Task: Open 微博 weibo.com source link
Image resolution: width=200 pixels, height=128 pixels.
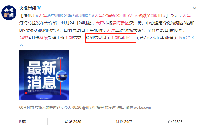Action: pos(138,108)
